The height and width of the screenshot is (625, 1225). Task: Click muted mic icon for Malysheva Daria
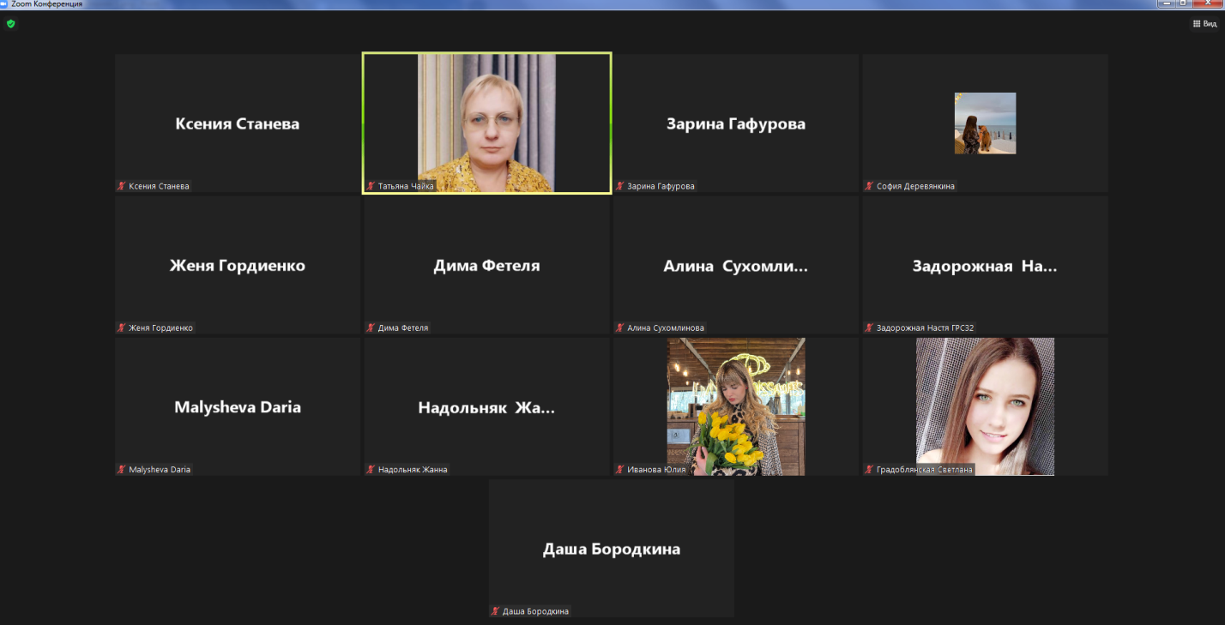[x=122, y=470]
